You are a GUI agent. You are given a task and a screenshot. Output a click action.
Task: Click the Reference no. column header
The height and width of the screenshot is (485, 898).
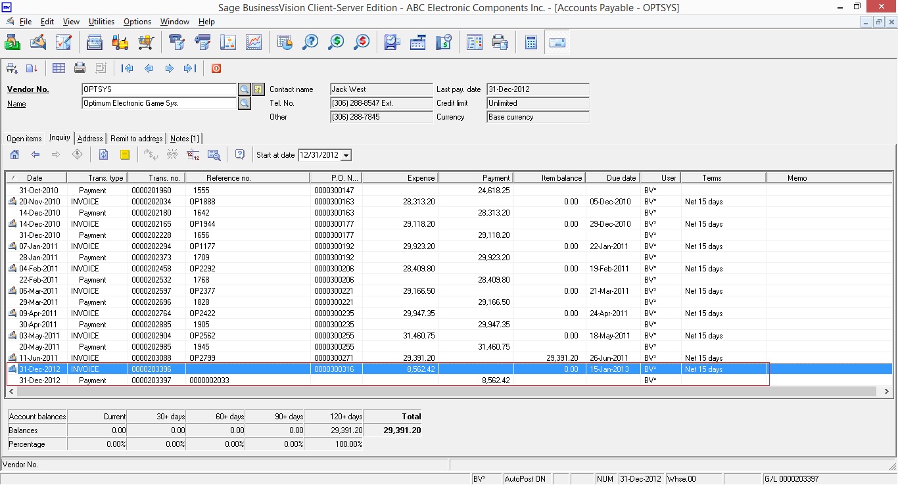click(247, 178)
